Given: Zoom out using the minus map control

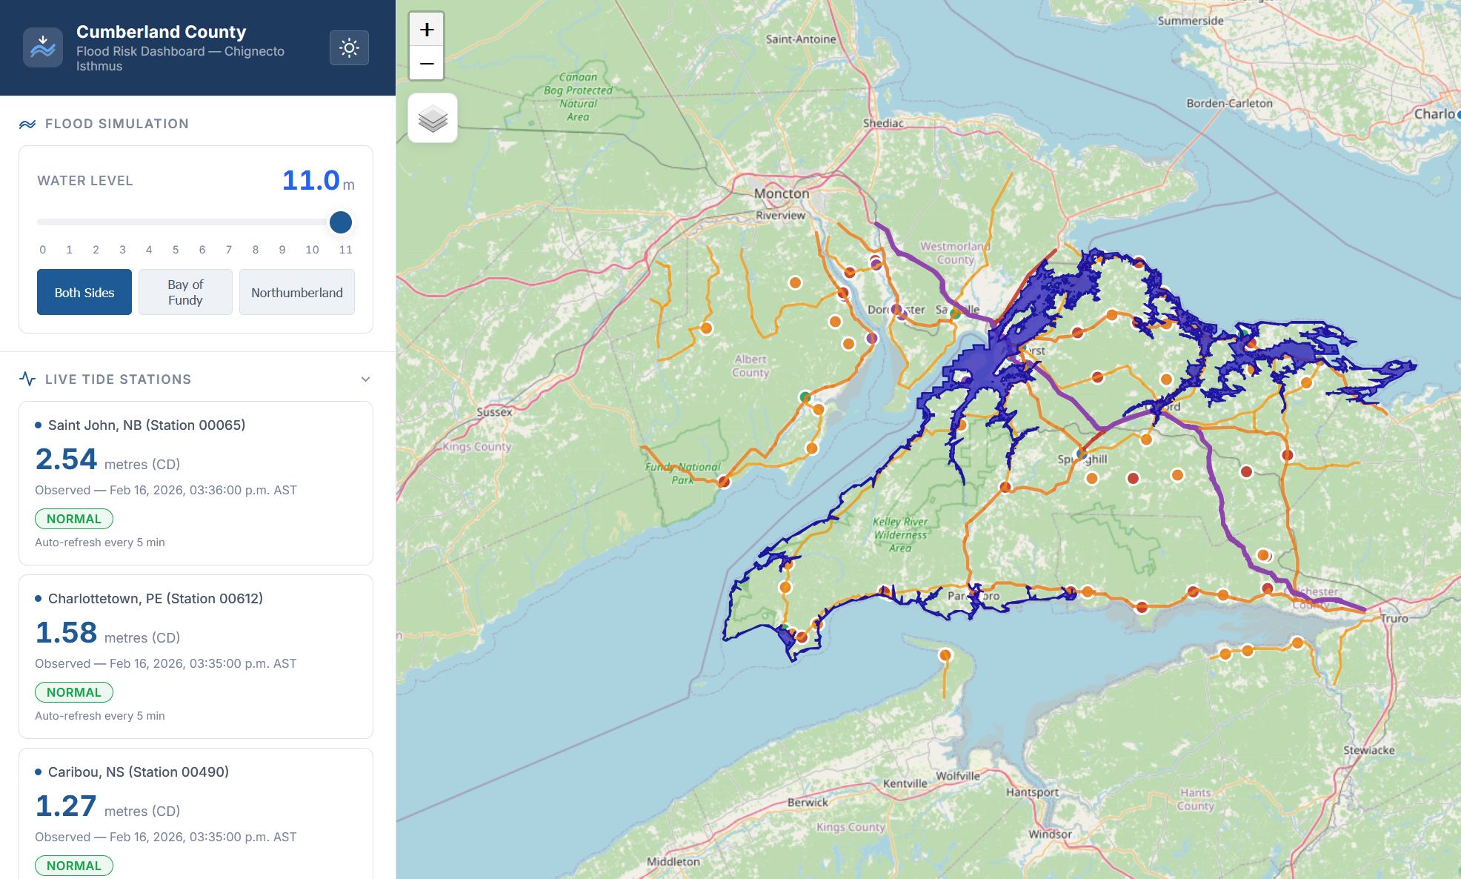Looking at the screenshot, I should [427, 64].
